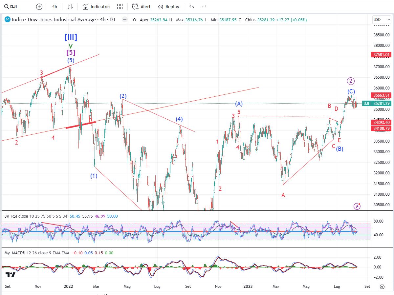The image size is (394, 295).
Task: Click the 37581.01 red price label
Action: coord(382,55)
